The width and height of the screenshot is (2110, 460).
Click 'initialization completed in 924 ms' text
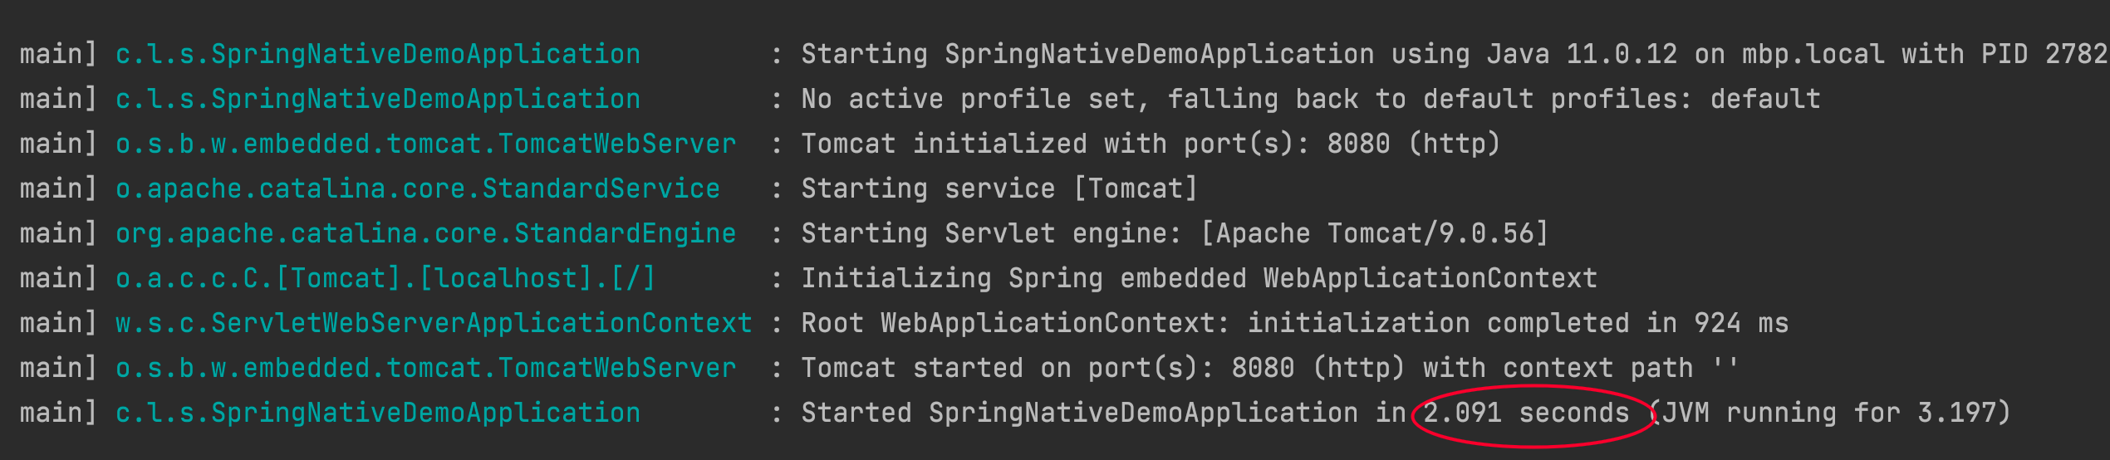pyautogui.click(x=1518, y=323)
